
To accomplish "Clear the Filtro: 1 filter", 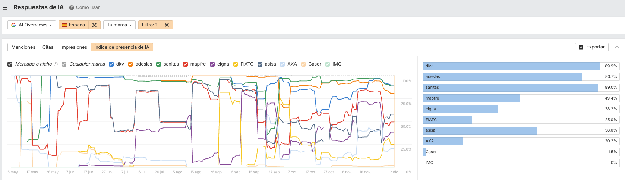I will pyautogui.click(x=167, y=25).
